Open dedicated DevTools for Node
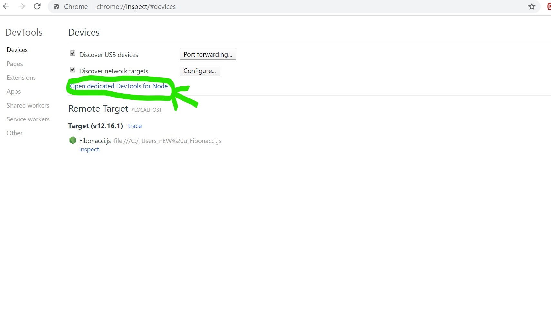Viewport: 551px width, 310px height. (119, 86)
